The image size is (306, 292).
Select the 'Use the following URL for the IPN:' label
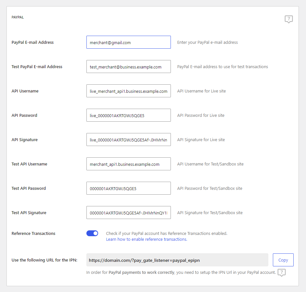pyautogui.click(x=45, y=260)
